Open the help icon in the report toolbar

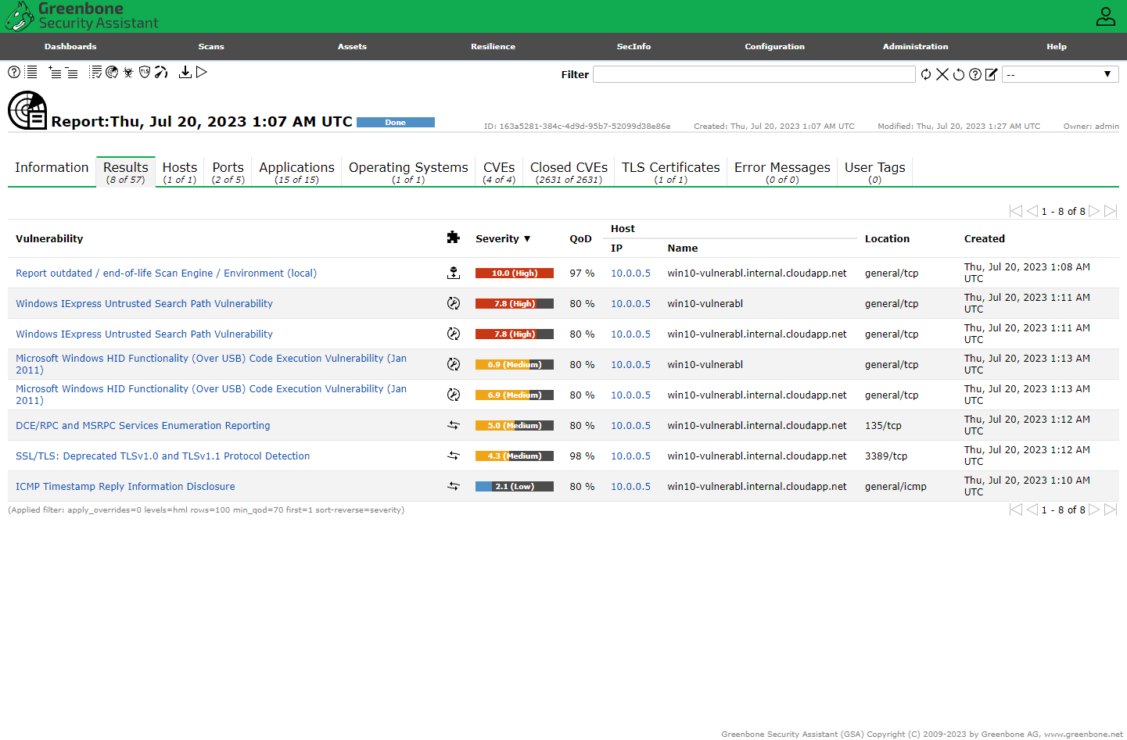[x=14, y=72]
